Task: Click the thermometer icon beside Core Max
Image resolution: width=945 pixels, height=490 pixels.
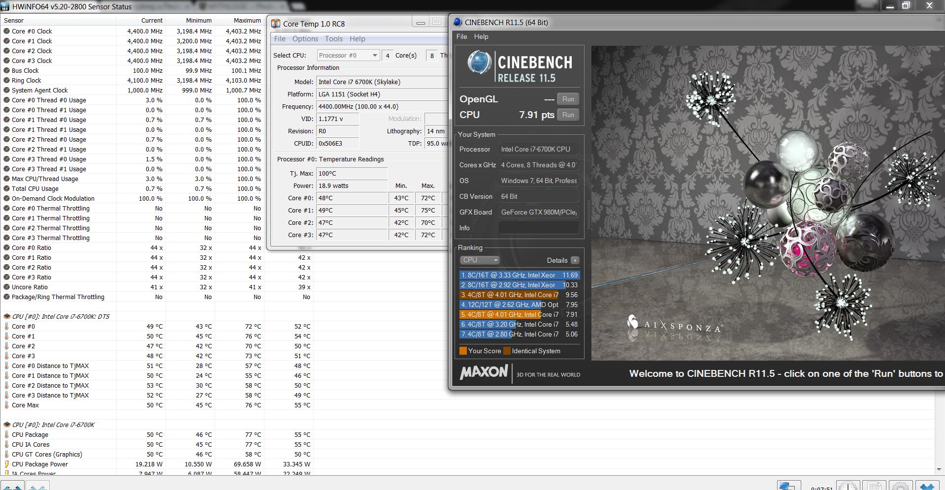Action: click(x=6, y=405)
